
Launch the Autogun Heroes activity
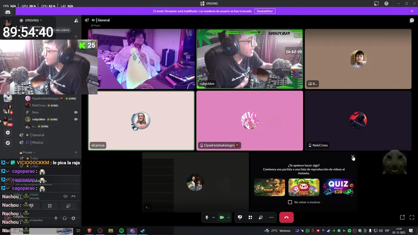269,187
